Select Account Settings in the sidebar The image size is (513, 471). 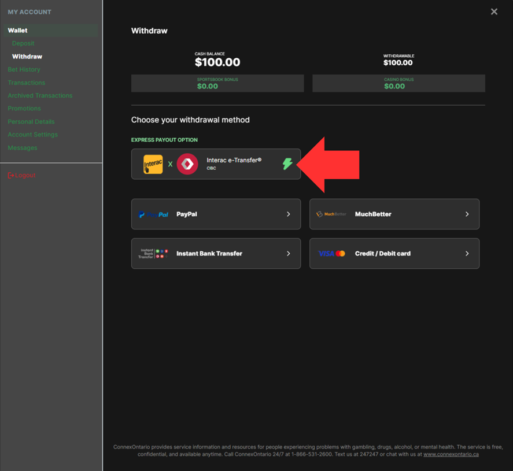click(x=32, y=135)
